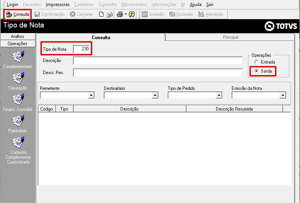Expand the Destinatário dropdown
Viewport: 300px width, 203px height.
(x=155, y=95)
